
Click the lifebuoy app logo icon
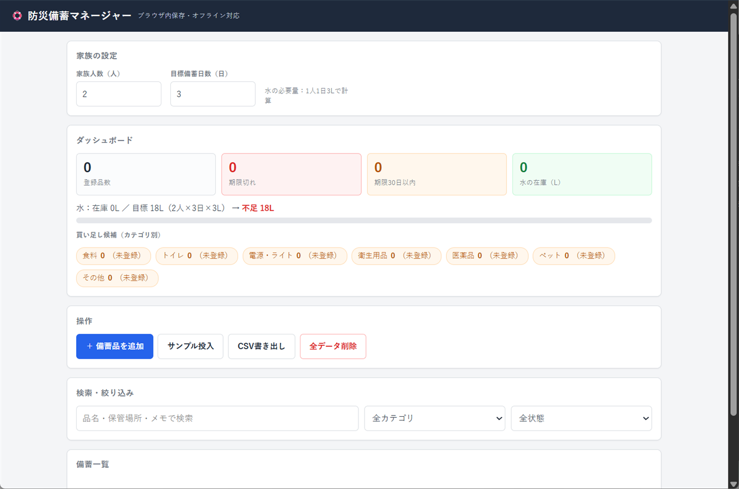click(x=17, y=16)
